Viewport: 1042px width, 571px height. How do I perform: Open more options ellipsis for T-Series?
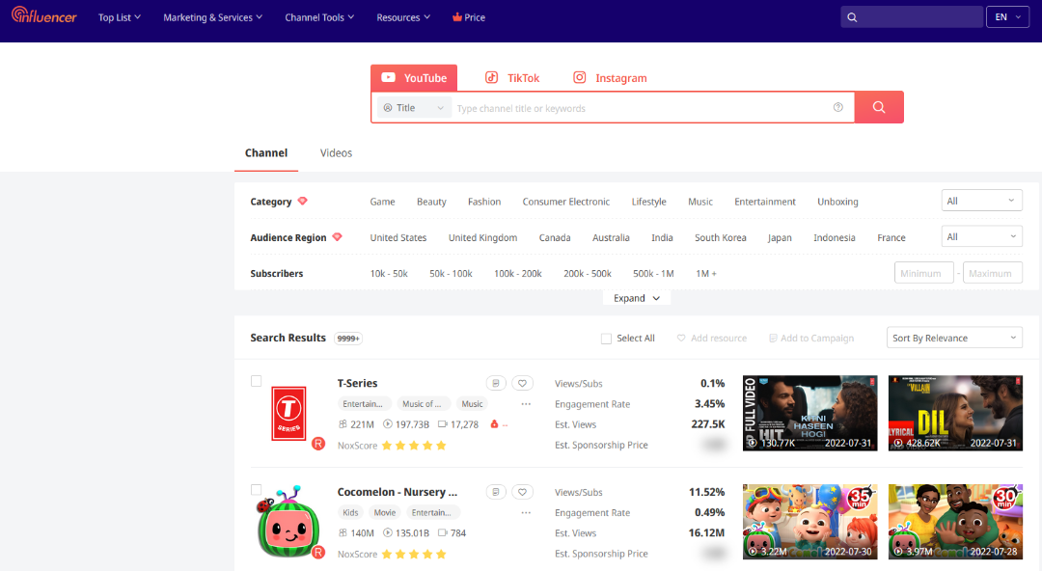tap(526, 403)
